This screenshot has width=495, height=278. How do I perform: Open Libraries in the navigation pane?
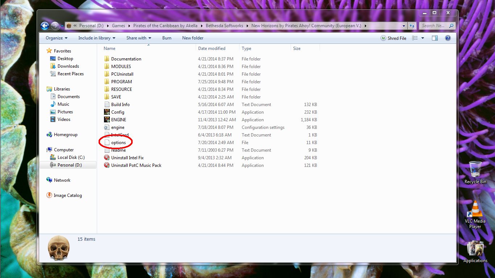click(x=62, y=89)
